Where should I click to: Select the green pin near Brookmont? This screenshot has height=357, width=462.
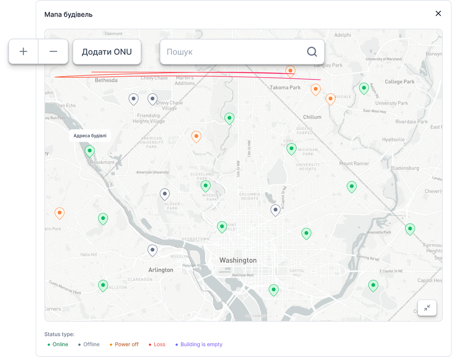(x=90, y=151)
